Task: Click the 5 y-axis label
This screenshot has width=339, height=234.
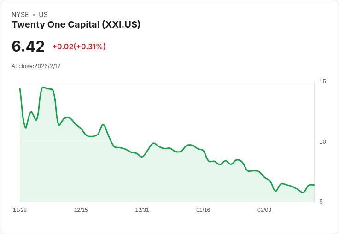Action: click(x=321, y=201)
